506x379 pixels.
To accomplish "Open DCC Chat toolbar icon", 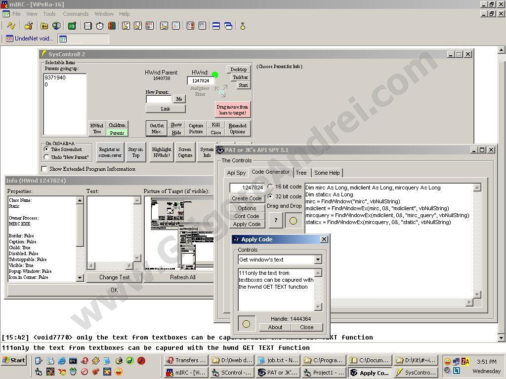I will (138, 26).
